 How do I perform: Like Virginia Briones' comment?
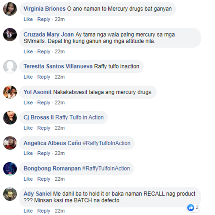click(x=28, y=19)
